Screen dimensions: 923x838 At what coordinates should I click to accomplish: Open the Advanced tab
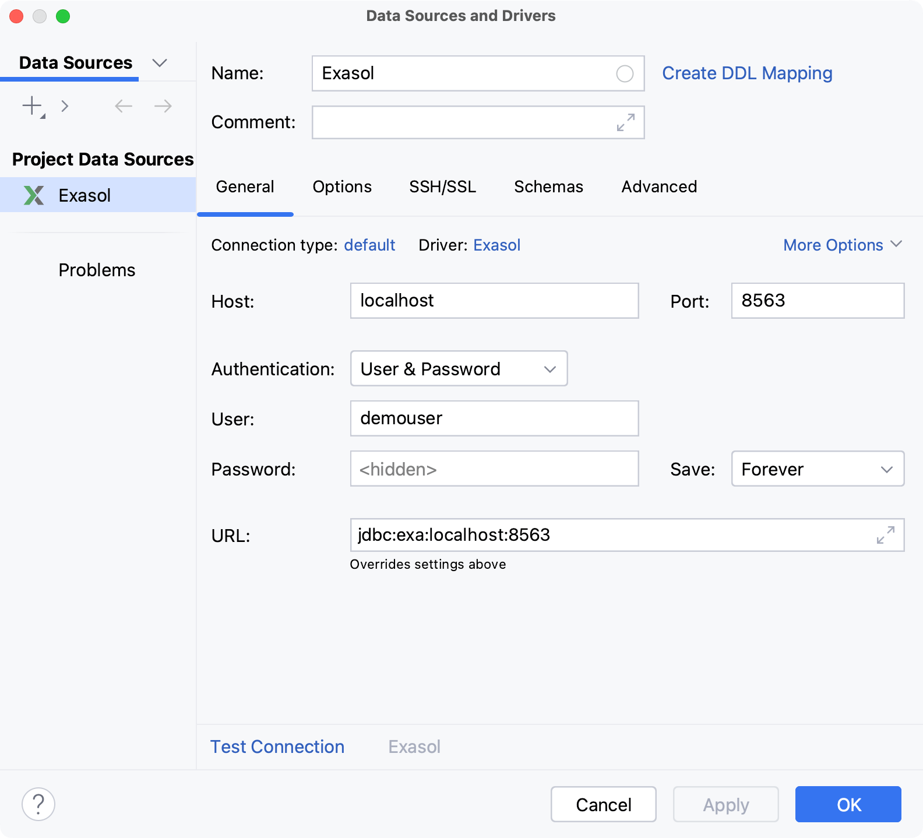[x=659, y=186]
